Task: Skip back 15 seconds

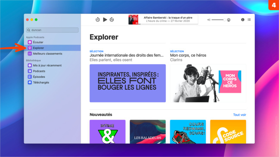Action: click(97, 19)
